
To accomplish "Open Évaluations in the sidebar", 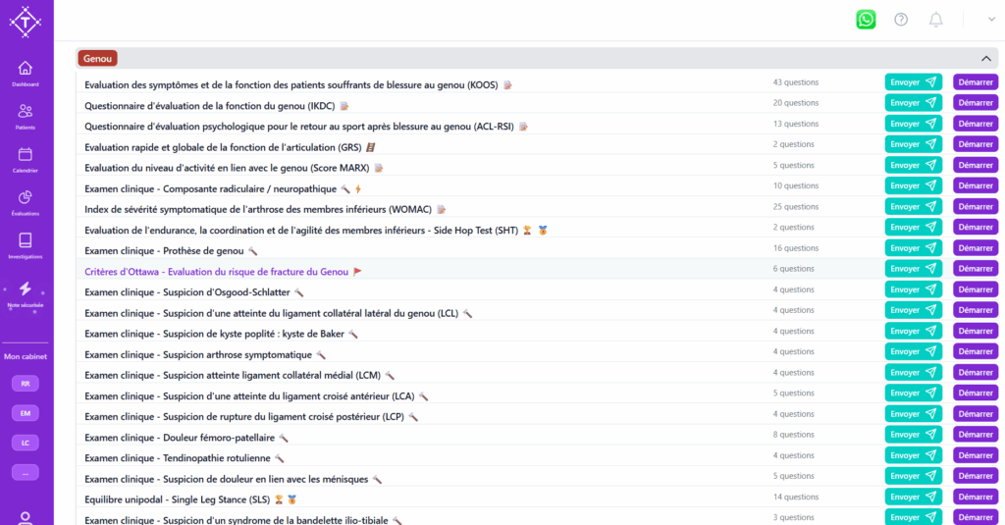I will (26, 202).
